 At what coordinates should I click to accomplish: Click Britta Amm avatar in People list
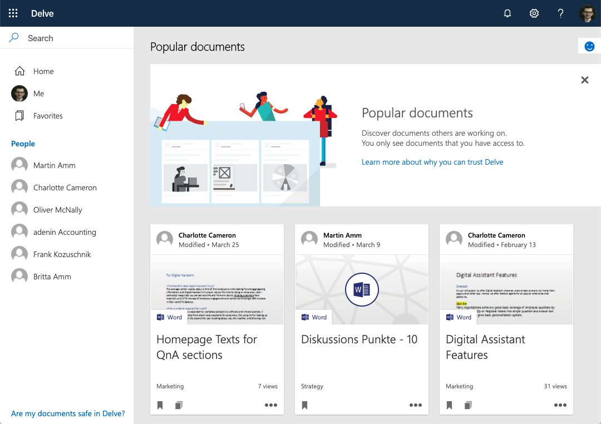(x=19, y=277)
